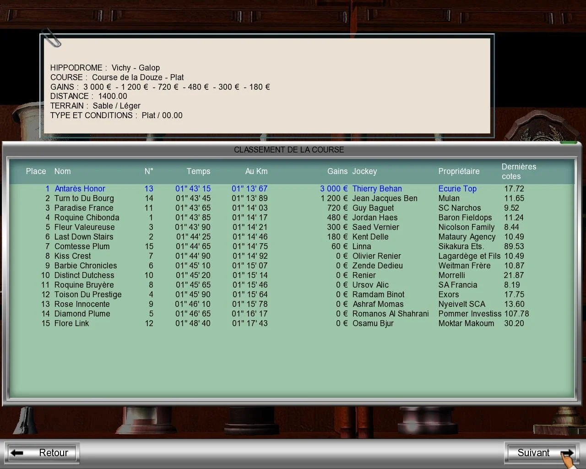Click the Nom column header
The width and height of the screenshot is (586, 469).
pos(62,171)
